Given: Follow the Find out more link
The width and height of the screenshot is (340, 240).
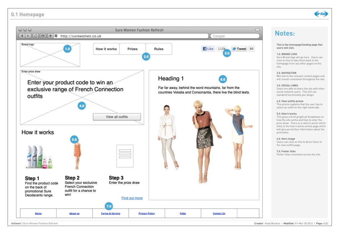Looking at the screenshot, I should pos(132,198).
